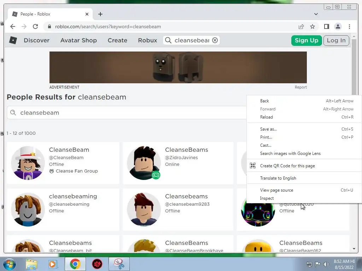
Task: Click the @CleanseBeamBrookhave username text
Action: pos(194,250)
